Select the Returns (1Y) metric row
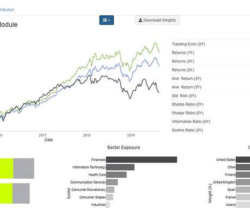250x208 pixels. (x=211, y=53)
